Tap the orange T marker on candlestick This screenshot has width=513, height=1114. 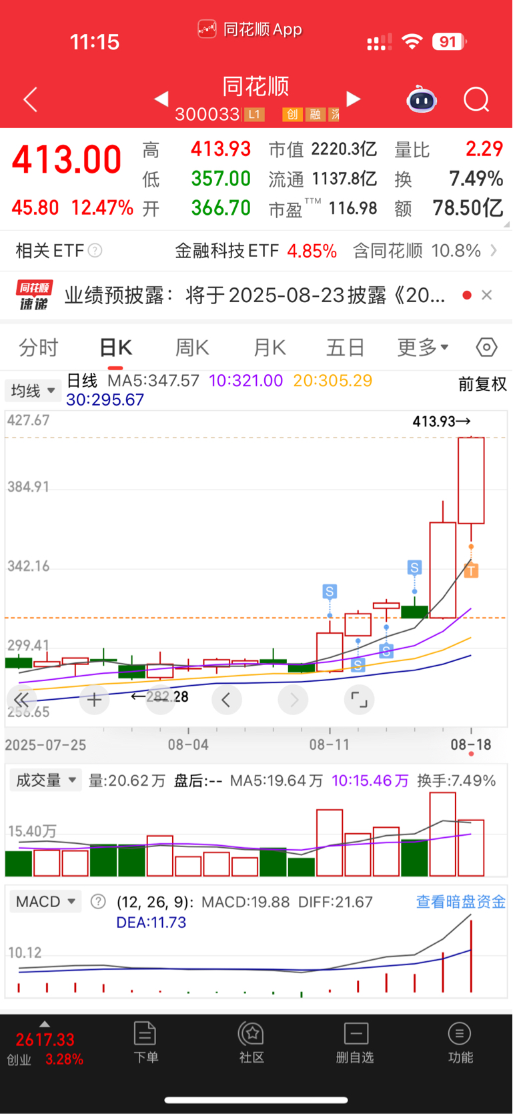click(471, 570)
